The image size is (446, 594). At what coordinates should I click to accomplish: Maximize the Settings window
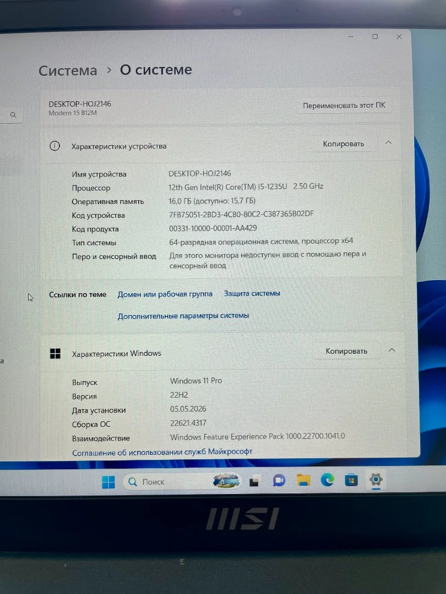[x=375, y=37]
